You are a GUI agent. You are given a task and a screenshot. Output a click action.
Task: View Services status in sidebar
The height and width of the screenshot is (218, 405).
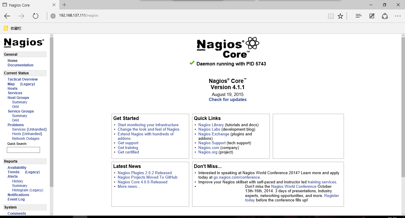pyautogui.click(x=15, y=93)
